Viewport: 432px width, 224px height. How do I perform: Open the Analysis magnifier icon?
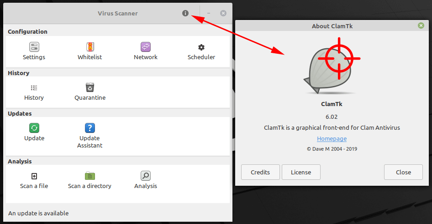(146, 176)
